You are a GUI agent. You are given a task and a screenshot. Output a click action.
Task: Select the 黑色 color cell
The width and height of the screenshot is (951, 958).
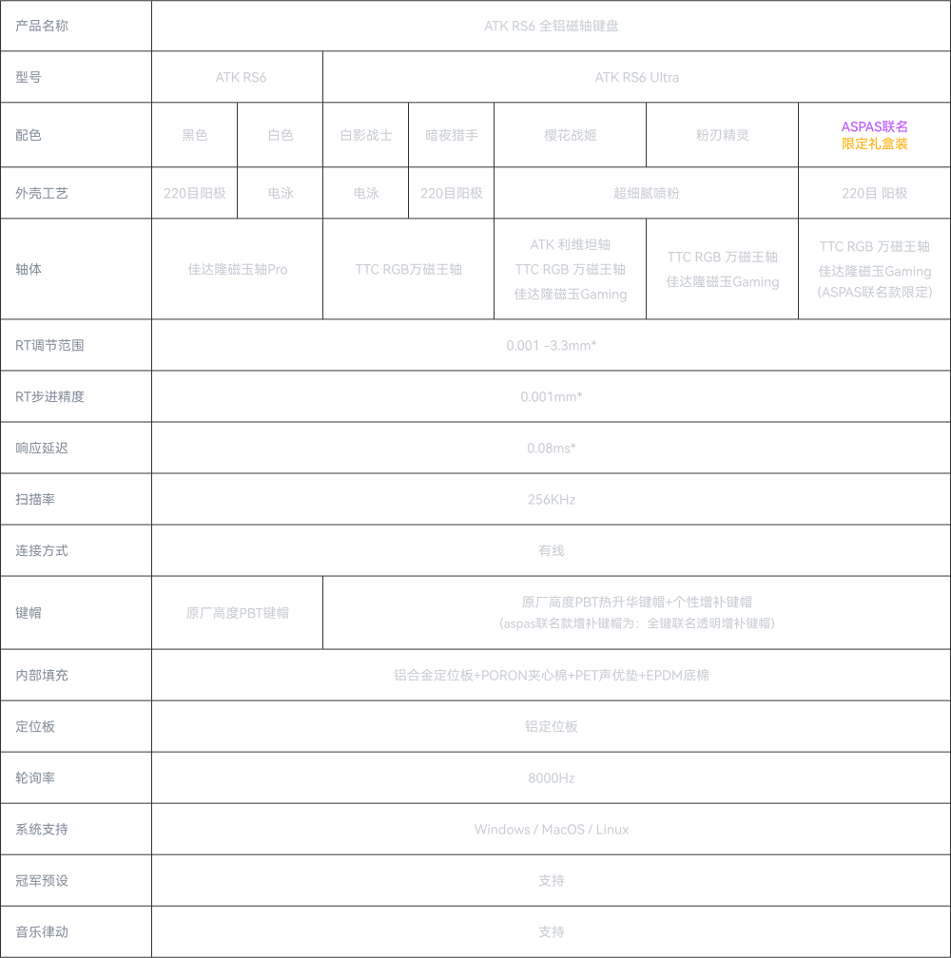(194, 135)
